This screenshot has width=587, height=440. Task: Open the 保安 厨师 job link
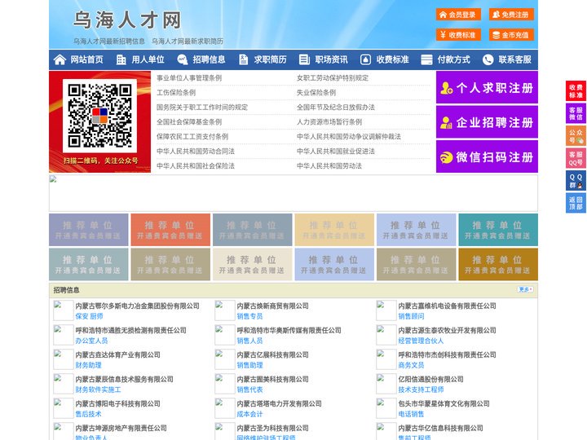pos(89,316)
